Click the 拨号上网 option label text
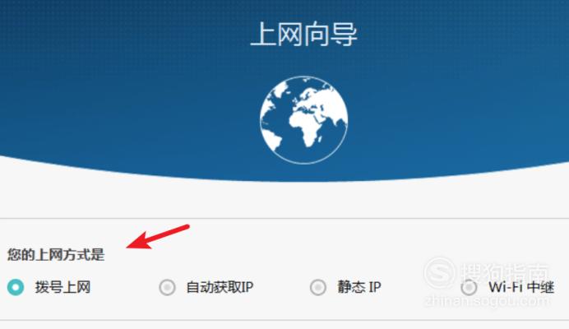 click(62, 287)
